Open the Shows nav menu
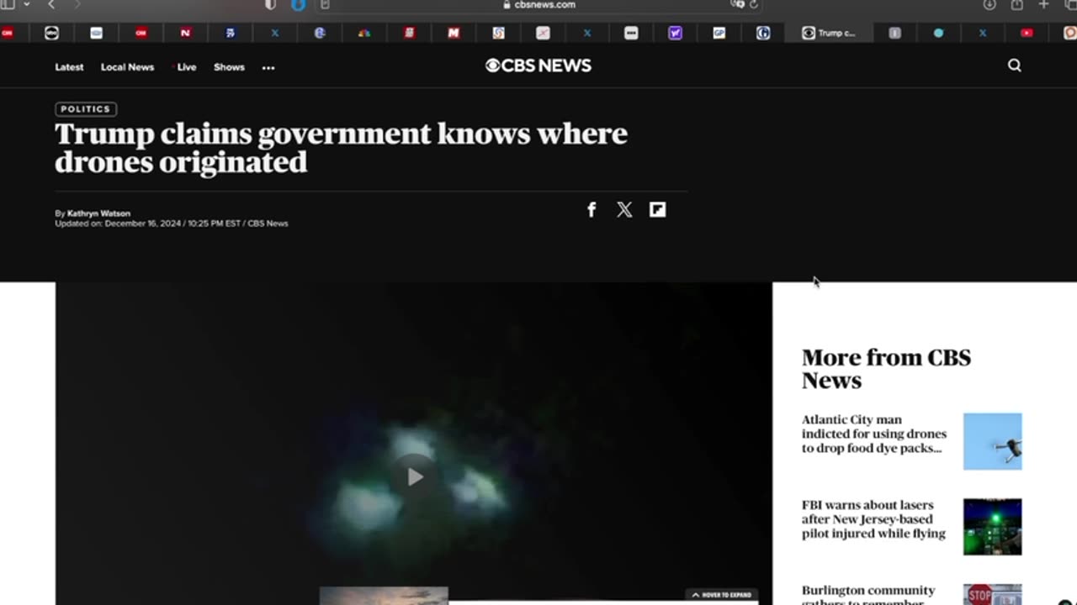The image size is (1077, 605). (x=229, y=67)
